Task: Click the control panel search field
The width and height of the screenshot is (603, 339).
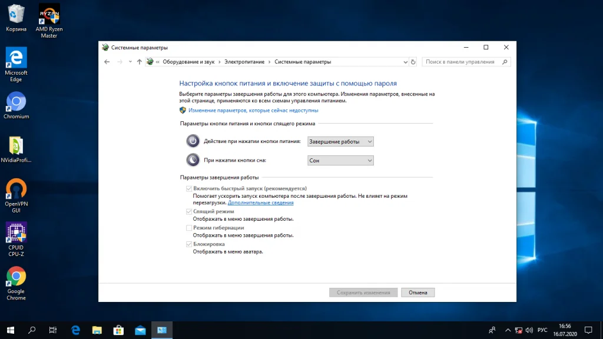Action: pyautogui.click(x=462, y=62)
